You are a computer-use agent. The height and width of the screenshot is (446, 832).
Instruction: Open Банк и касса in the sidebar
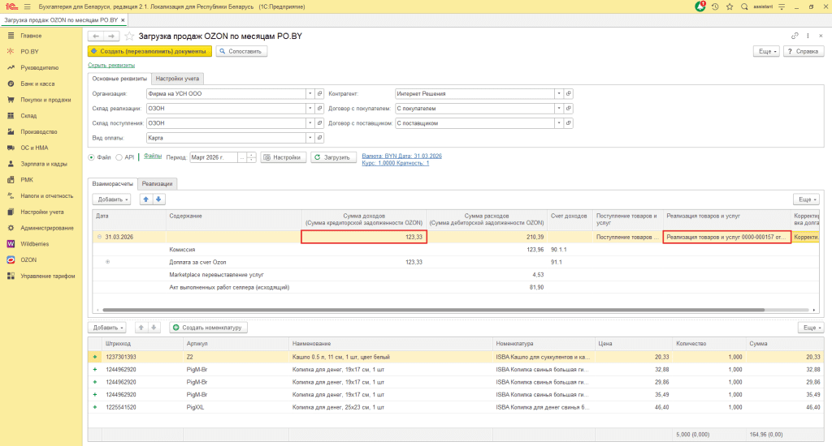click(x=37, y=84)
